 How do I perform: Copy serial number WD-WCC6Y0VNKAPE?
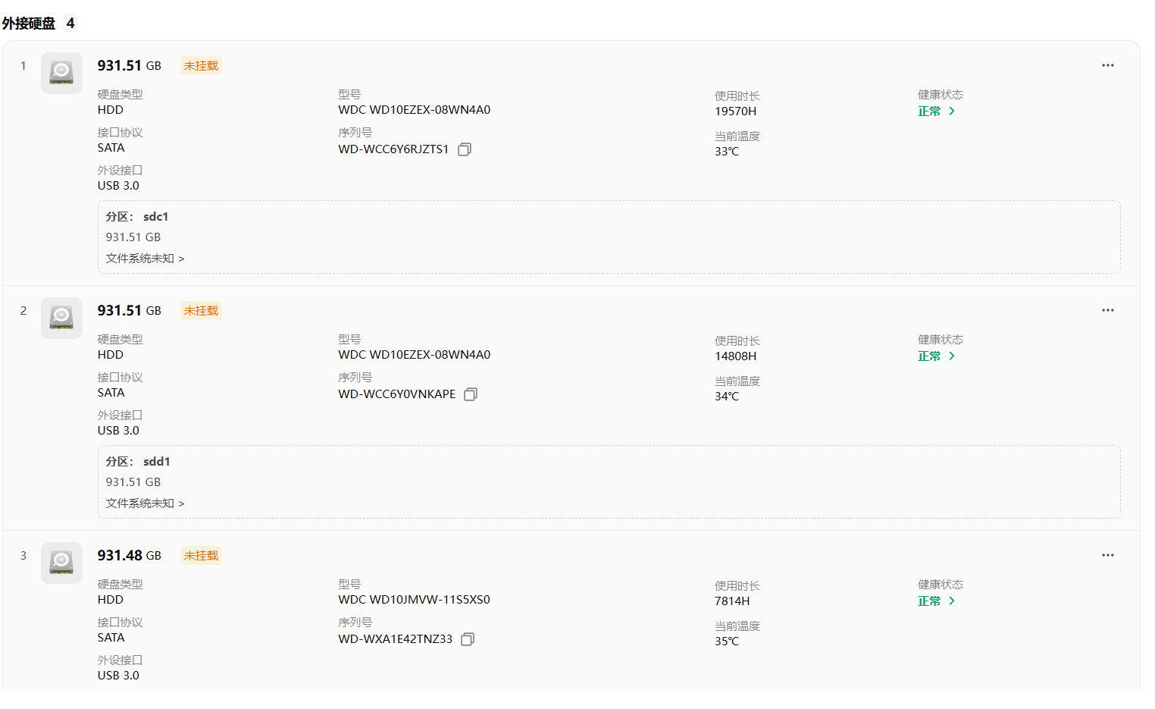click(471, 394)
